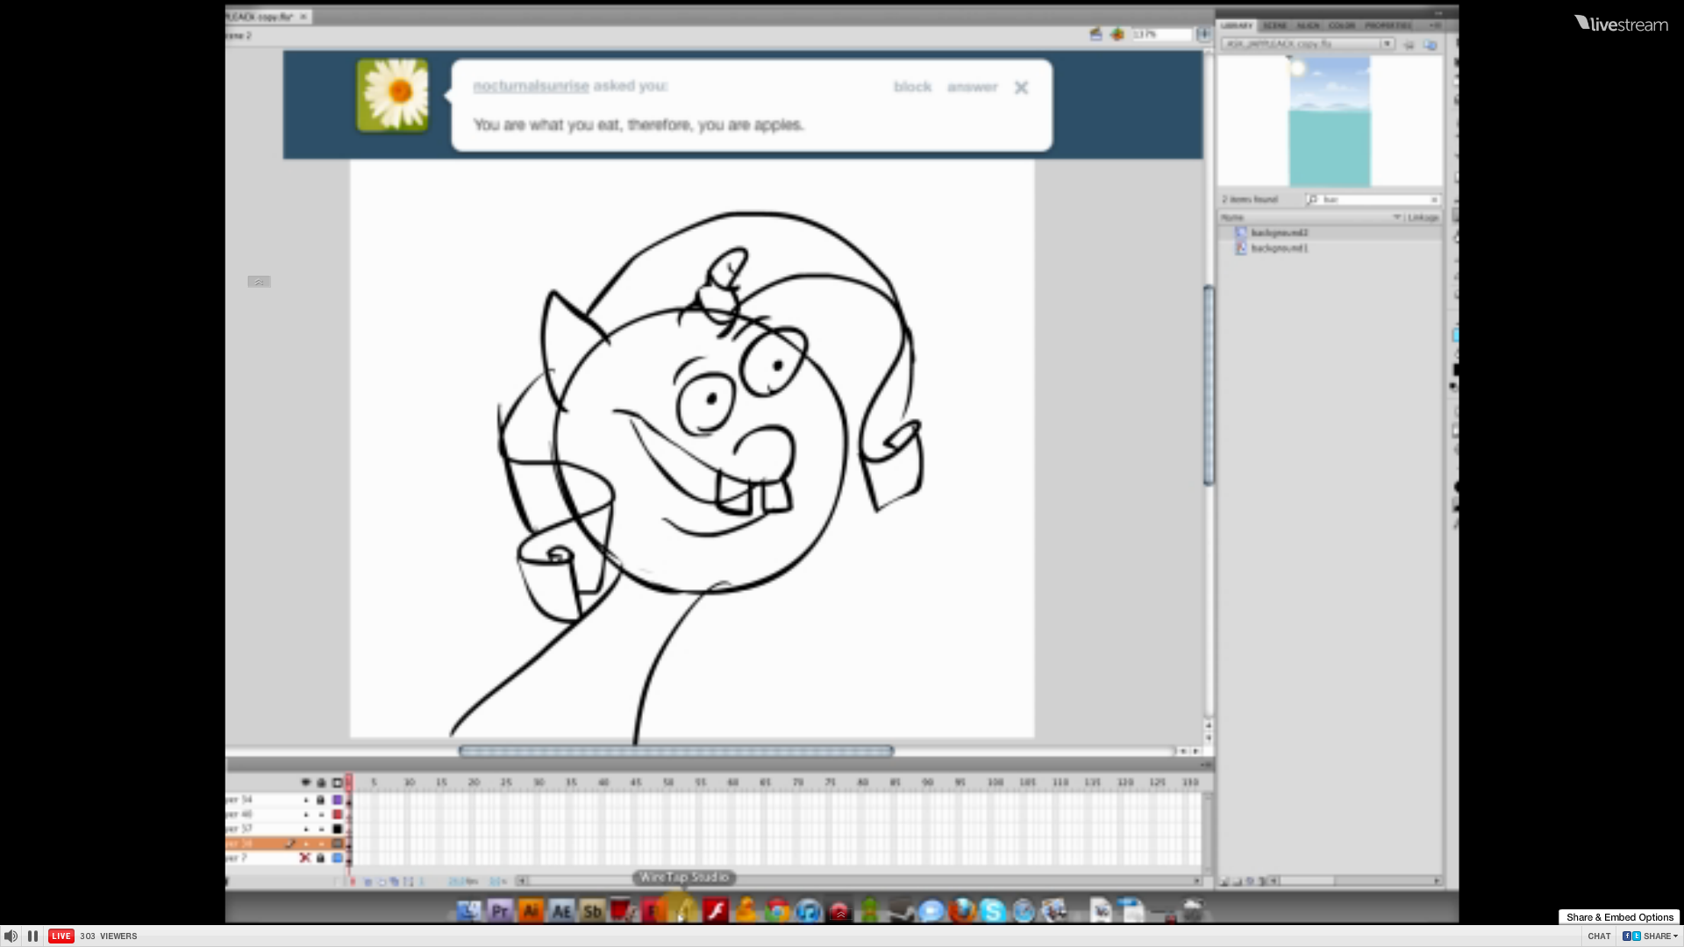Screen dimensions: 1684x947
Task: Click the After Effects dock icon
Action: click(561, 911)
